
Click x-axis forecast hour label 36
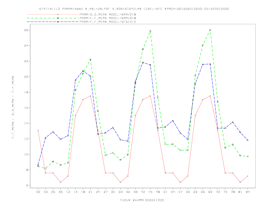[128, 192]
